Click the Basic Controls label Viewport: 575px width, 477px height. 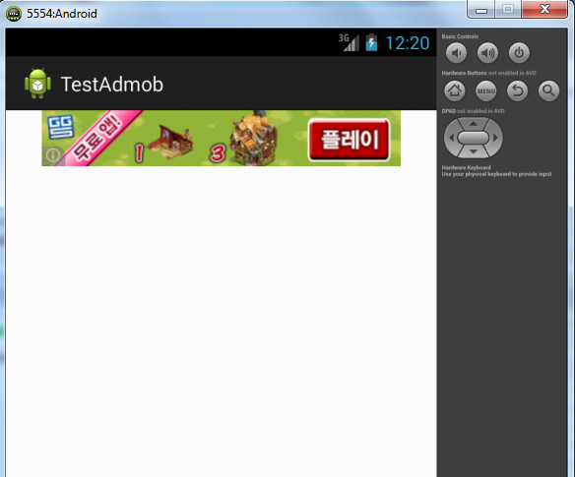click(460, 36)
